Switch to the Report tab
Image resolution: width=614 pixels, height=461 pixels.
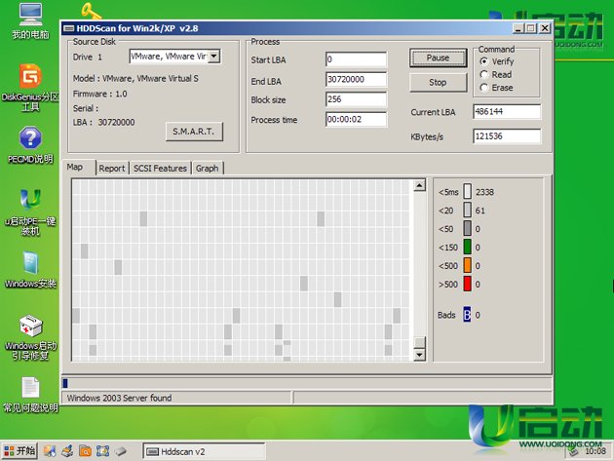coord(112,169)
